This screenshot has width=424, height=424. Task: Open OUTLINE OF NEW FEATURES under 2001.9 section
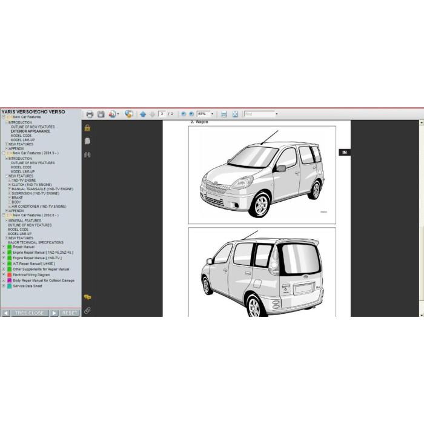click(x=33, y=163)
